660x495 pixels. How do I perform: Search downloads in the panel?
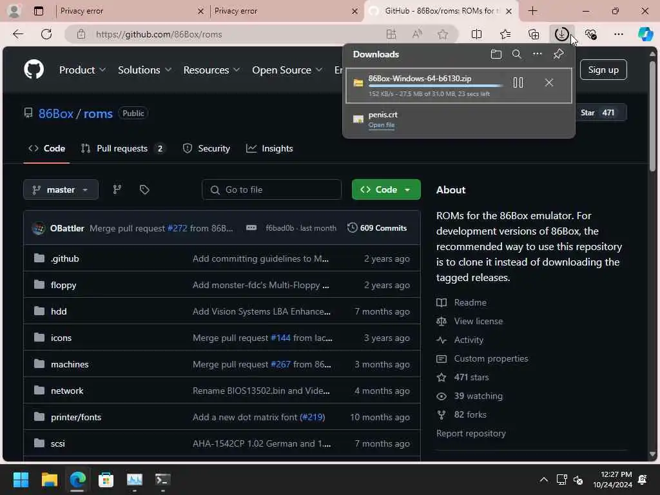coord(516,54)
